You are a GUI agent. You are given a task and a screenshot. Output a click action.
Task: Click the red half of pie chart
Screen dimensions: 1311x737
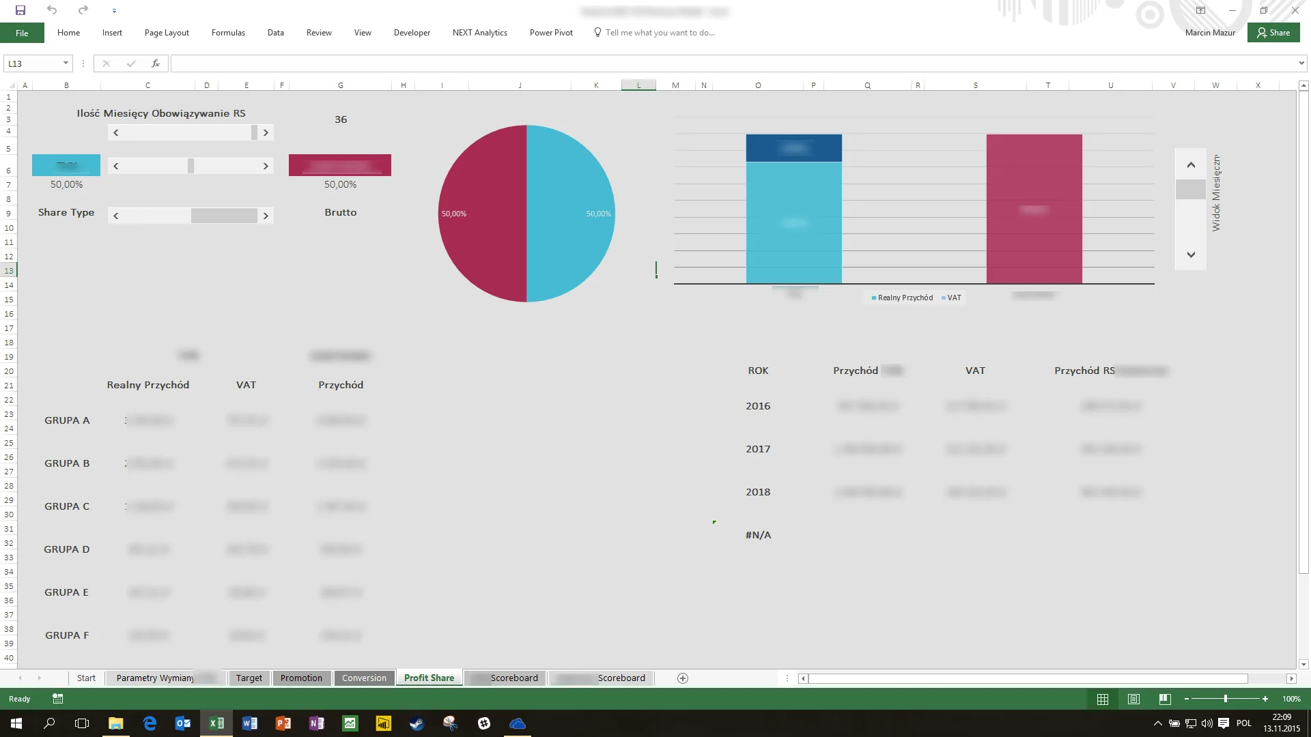click(482, 214)
